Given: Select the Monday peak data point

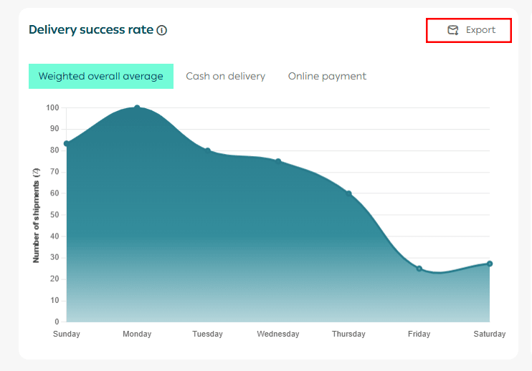Looking at the screenshot, I should [137, 108].
